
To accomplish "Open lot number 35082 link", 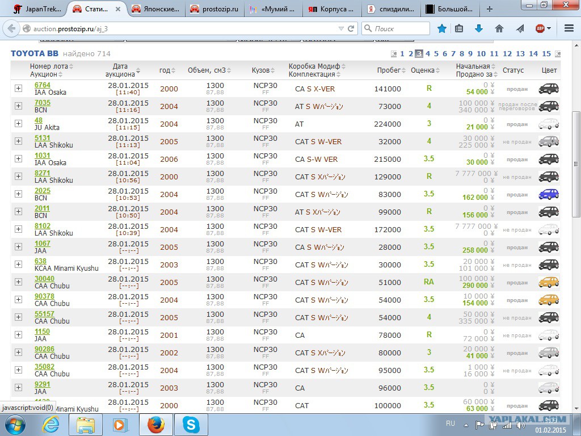I will [44, 367].
